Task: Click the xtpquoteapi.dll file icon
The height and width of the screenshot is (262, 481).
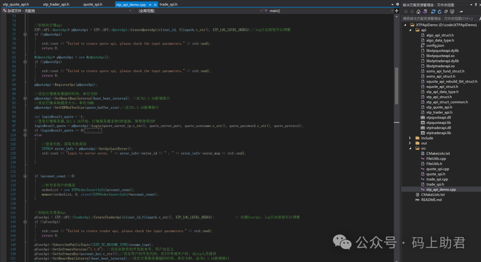Action: coord(423,118)
